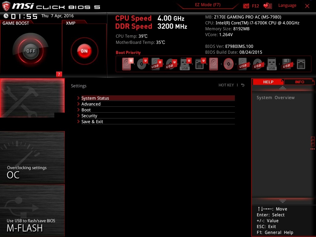Open the favorites heart icon
316x237 pixels.
coord(268,6)
